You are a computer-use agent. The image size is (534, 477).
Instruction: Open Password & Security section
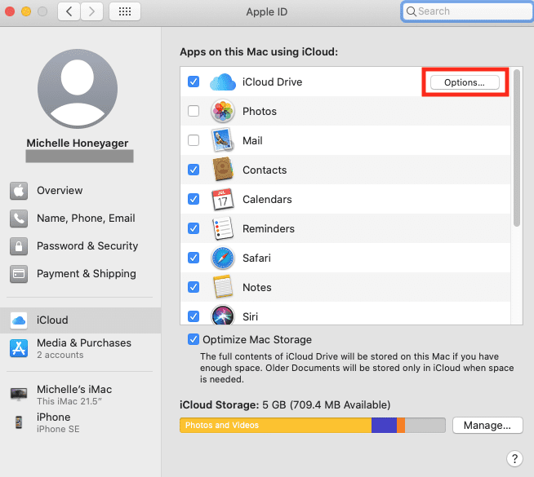point(80,246)
